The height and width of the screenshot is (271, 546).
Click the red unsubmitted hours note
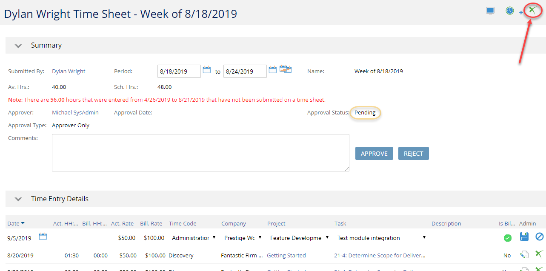pos(167,100)
